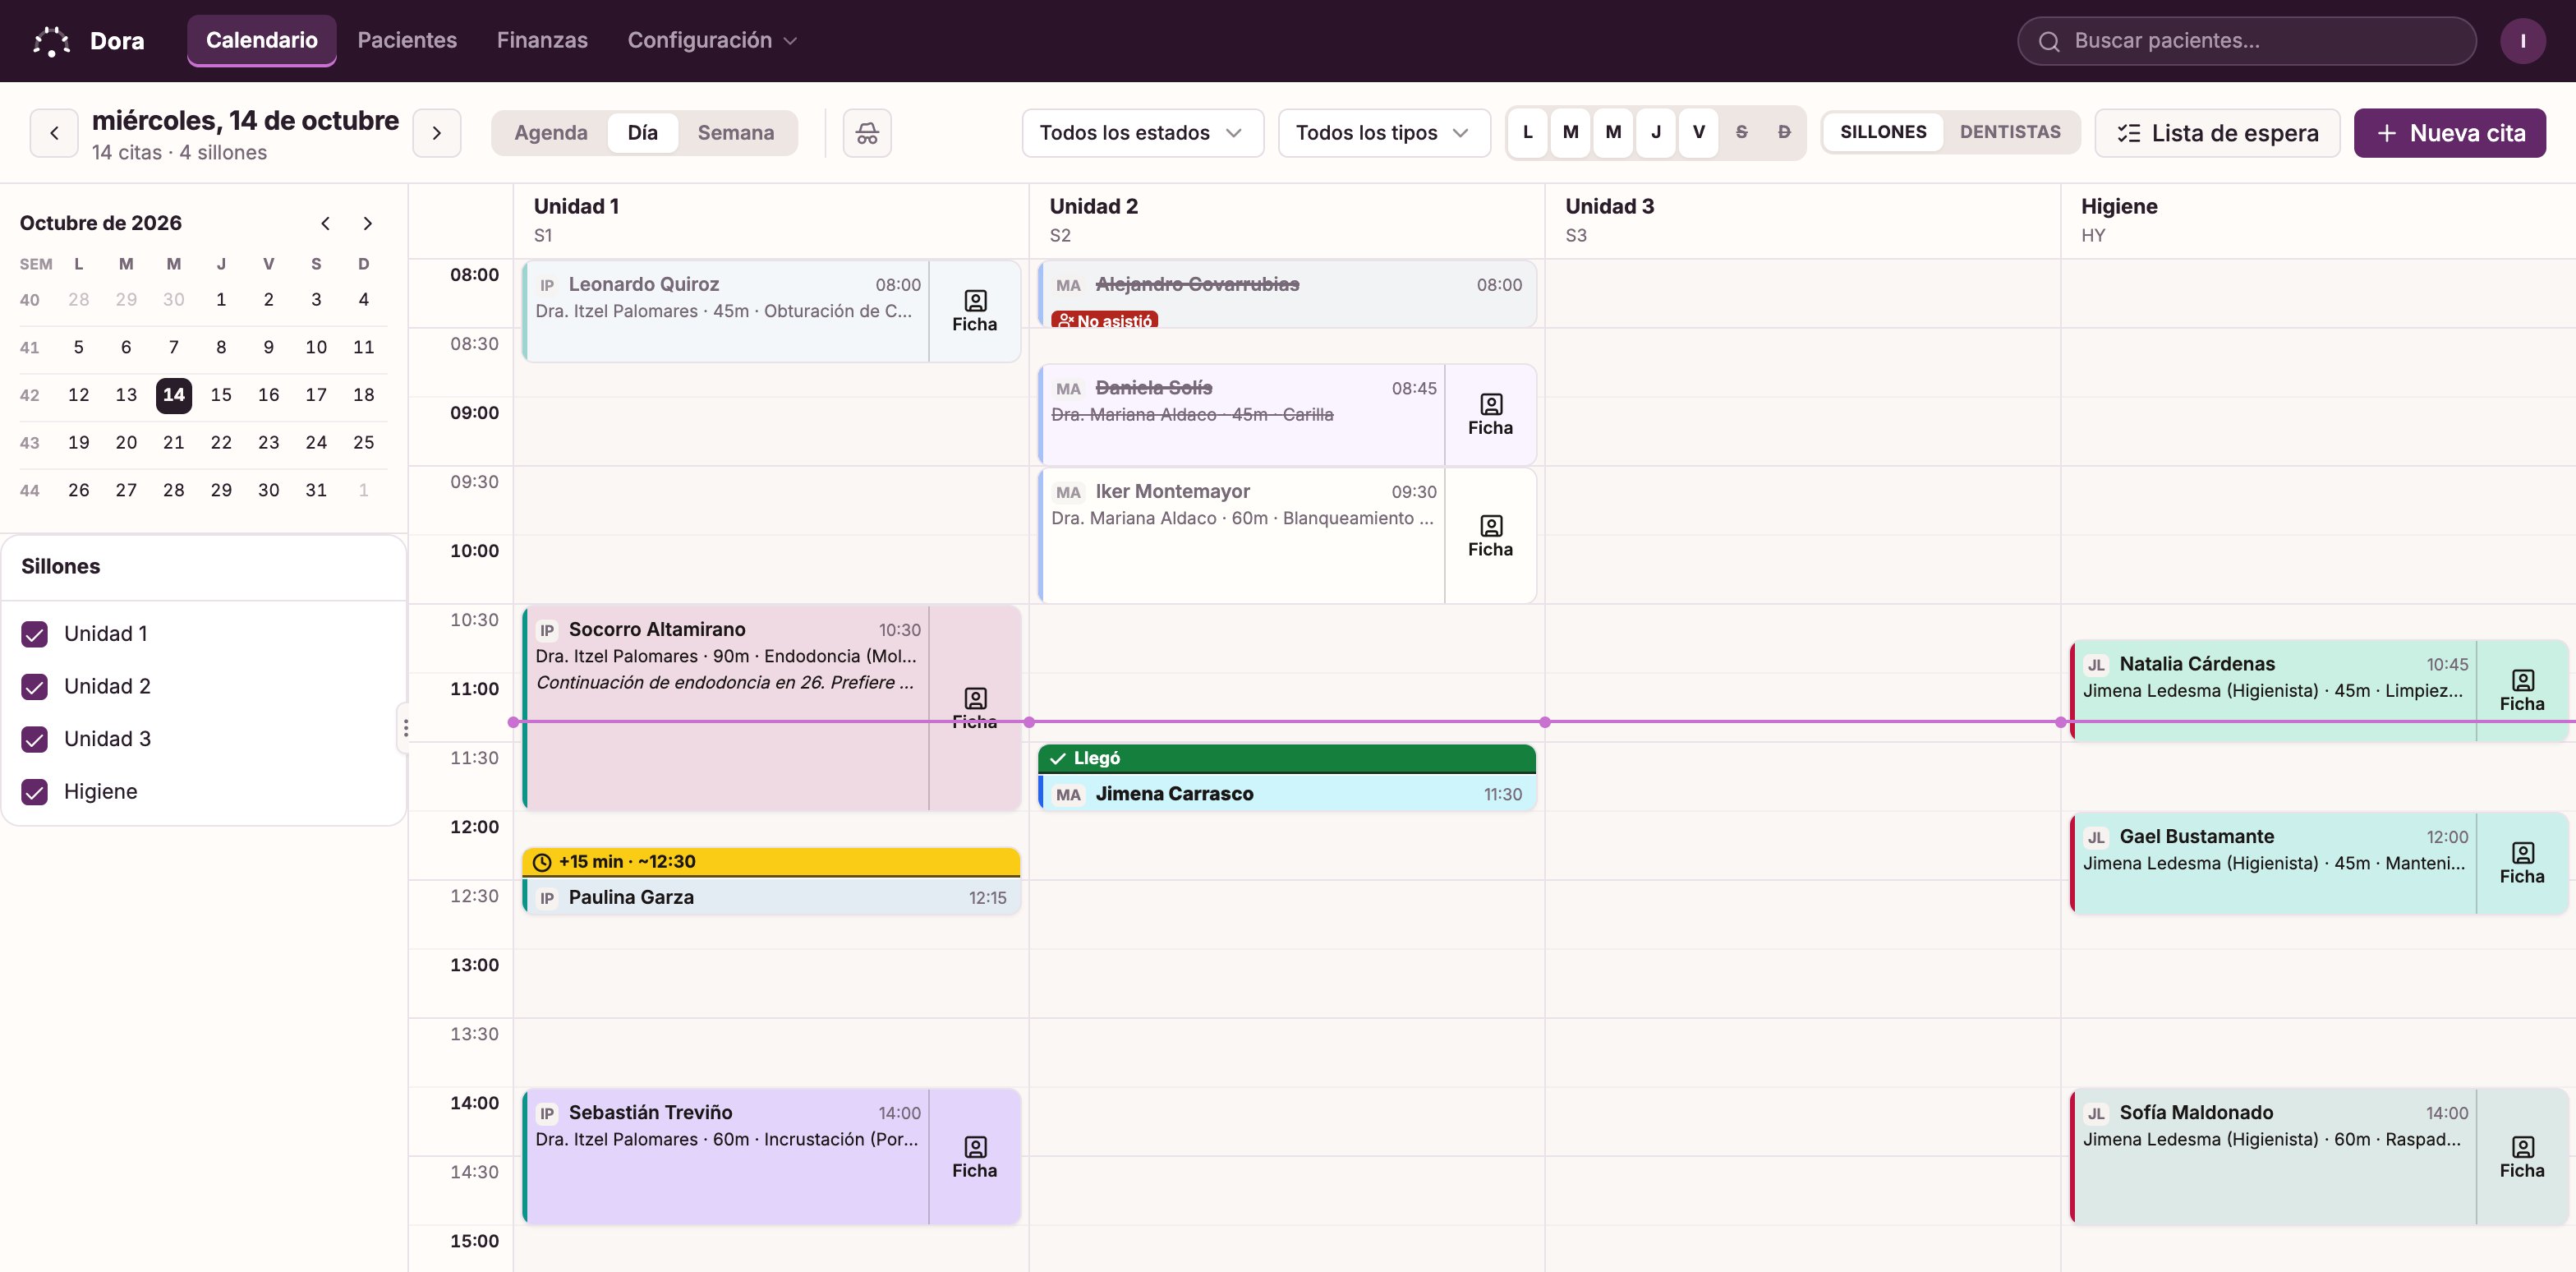The image size is (2576, 1272).
Task: Click the sidebar collapse handle dots
Action: (x=405, y=727)
